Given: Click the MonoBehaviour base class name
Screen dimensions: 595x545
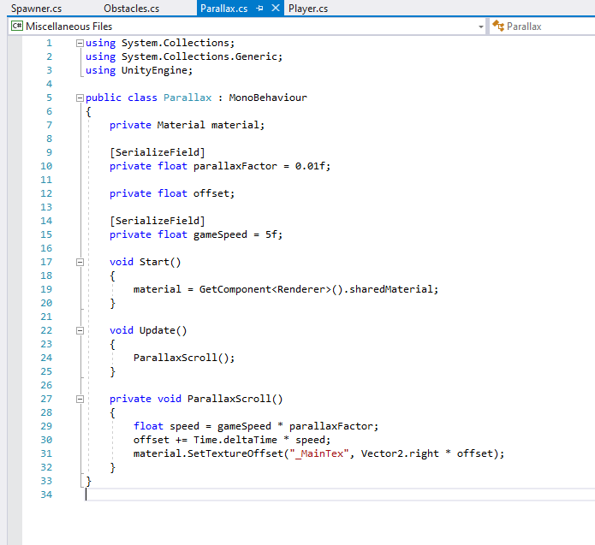Looking at the screenshot, I should click(267, 98).
